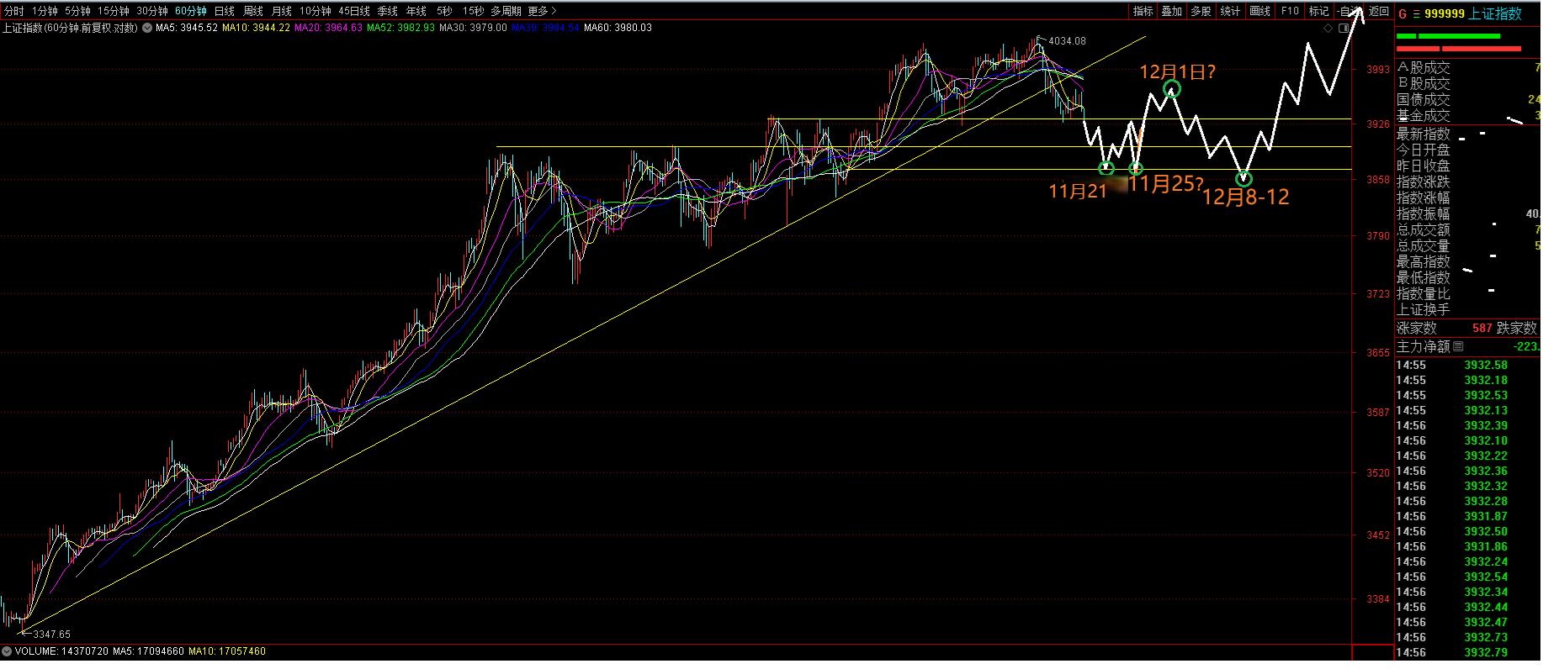This screenshot has width=1543, height=669.
Task: Click the green circle marker at 12月1日
Action: (1171, 89)
